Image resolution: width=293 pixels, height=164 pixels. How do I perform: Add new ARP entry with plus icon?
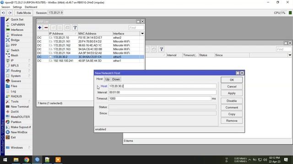click(x=40, y=27)
